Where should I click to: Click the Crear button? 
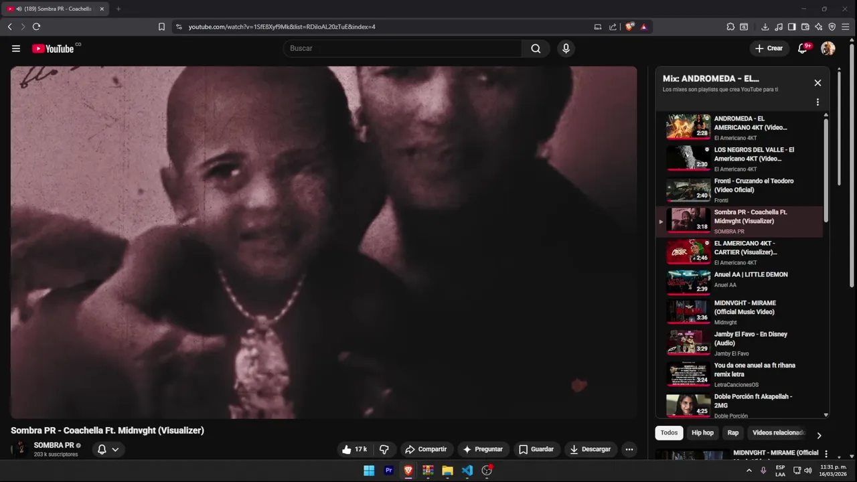click(x=769, y=48)
